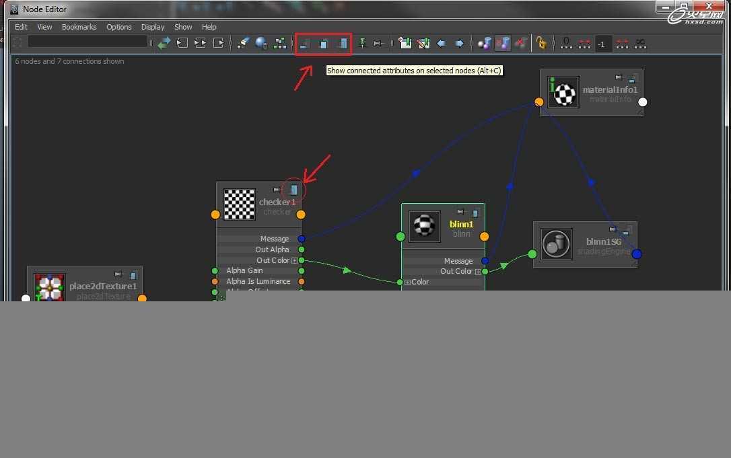Create a new bookmark icon
The image size is (731, 458).
pyautogui.click(x=405, y=43)
